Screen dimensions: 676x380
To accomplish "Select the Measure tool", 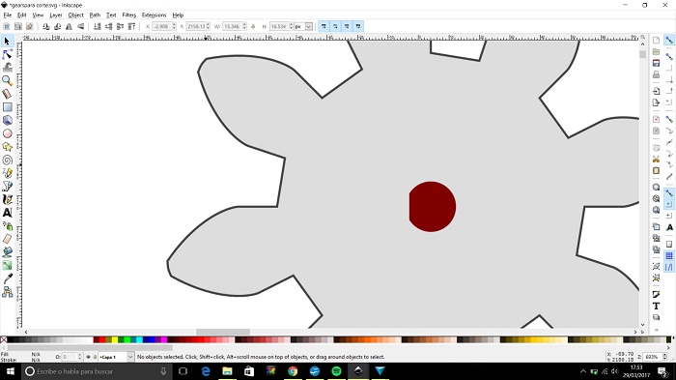I will tap(7, 94).
